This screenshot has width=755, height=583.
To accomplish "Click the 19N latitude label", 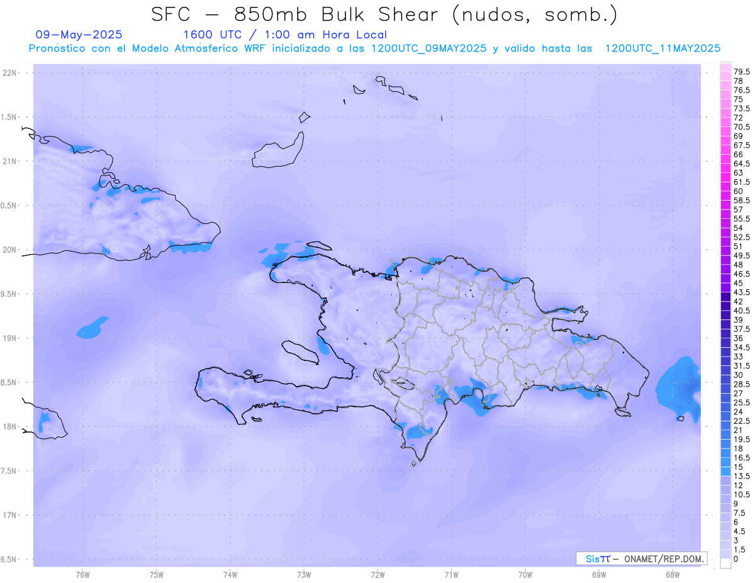I will [10, 338].
